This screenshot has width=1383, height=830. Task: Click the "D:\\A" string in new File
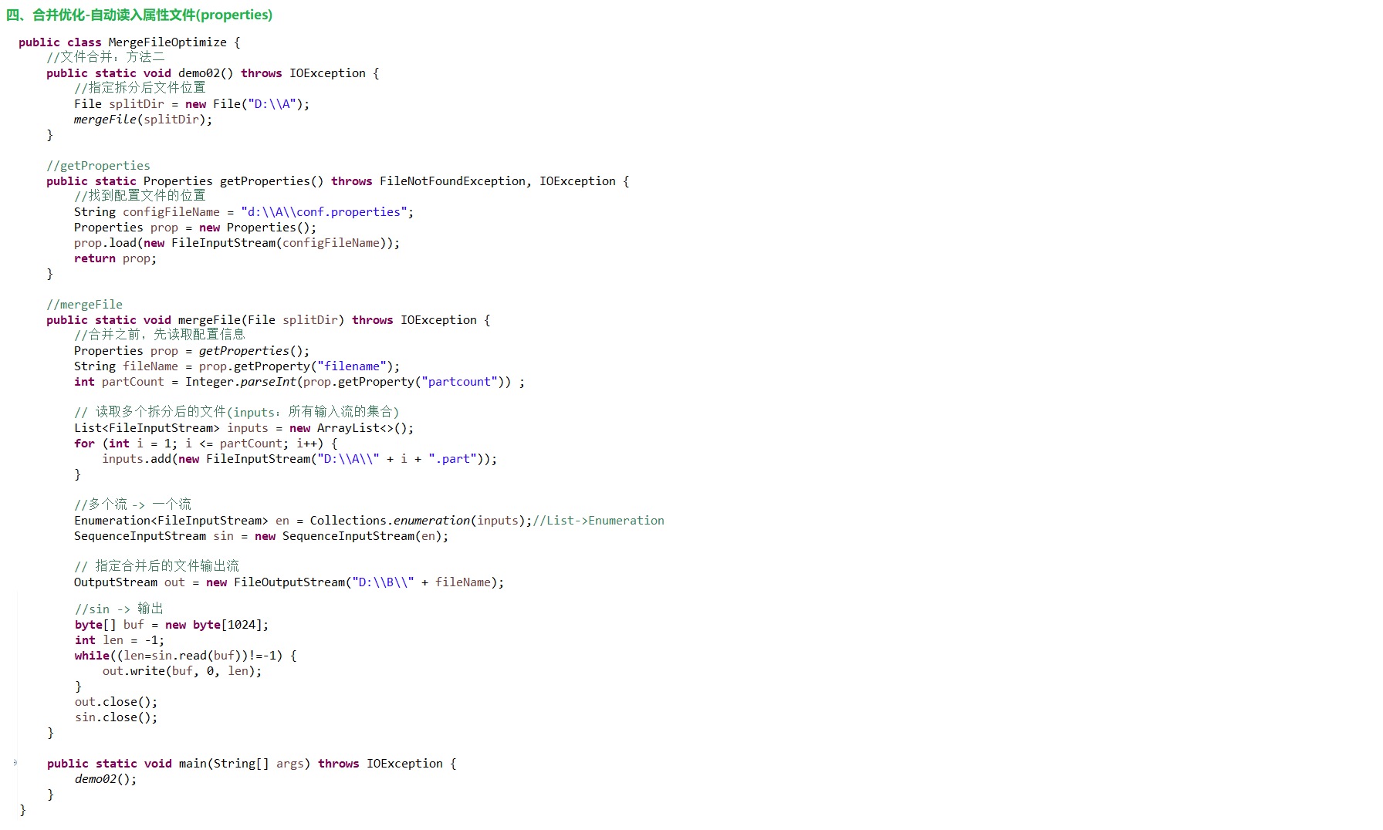click(x=272, y=104)
